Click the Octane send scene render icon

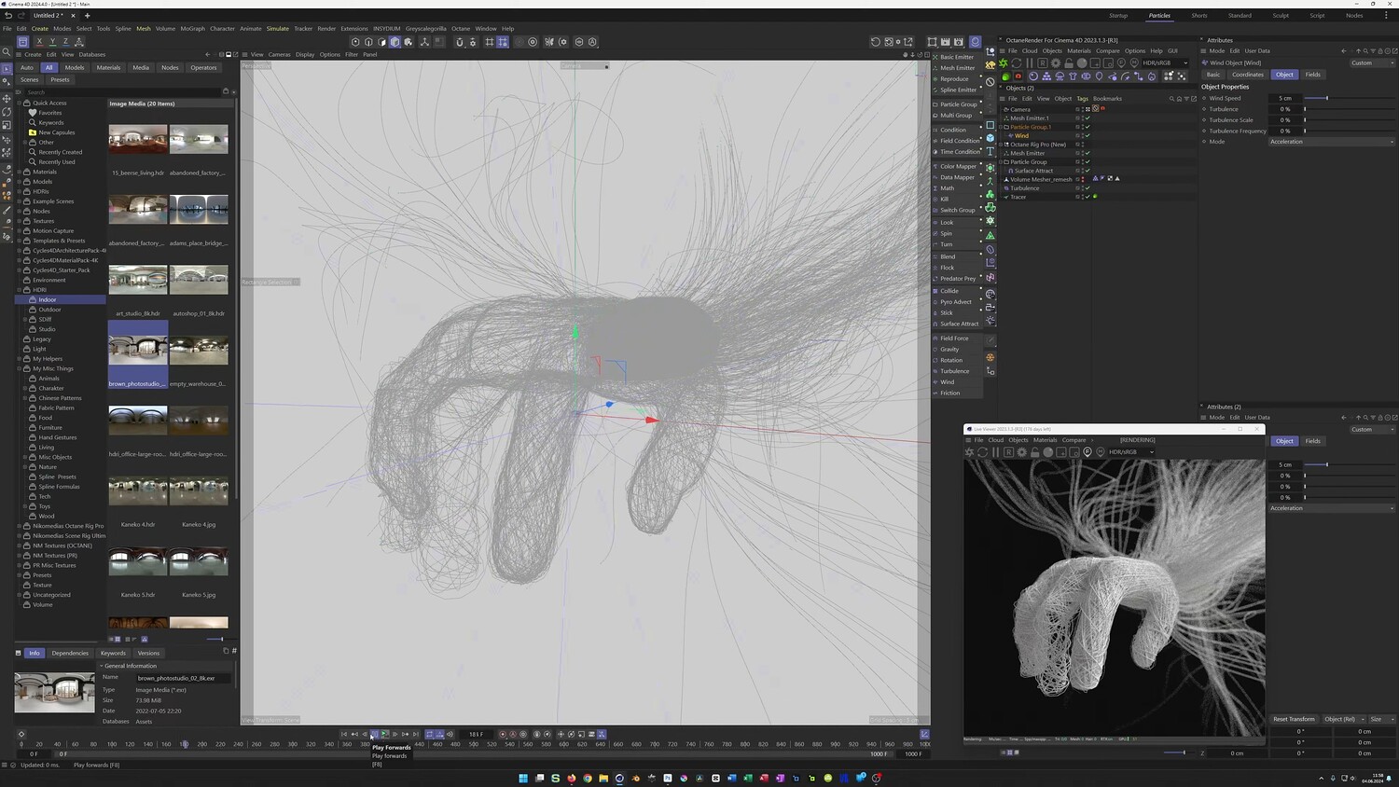1004,63
